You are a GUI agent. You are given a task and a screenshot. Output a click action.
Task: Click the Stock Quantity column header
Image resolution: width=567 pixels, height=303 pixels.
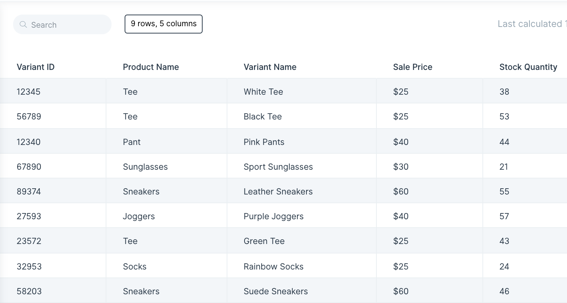528,67
